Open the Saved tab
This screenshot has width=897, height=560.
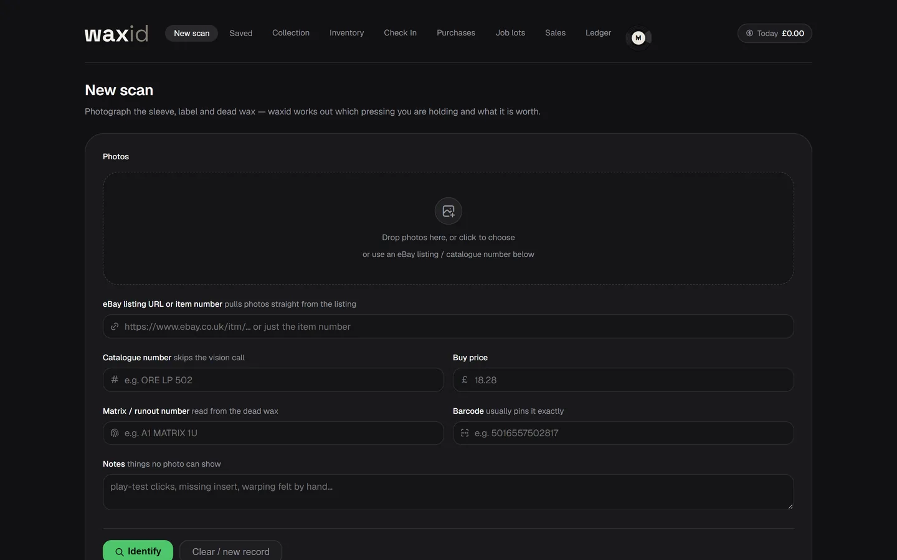(240, 34)
